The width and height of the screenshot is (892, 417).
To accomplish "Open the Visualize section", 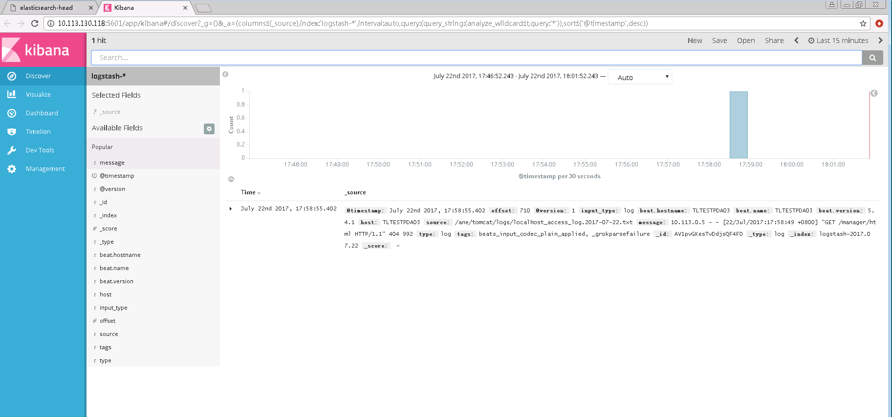I will [x=43, y=95].
